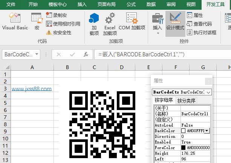Viewport: 231px width, 163px height.
Task: Switch to 按字母序 tab
Action: click(164, 100)
